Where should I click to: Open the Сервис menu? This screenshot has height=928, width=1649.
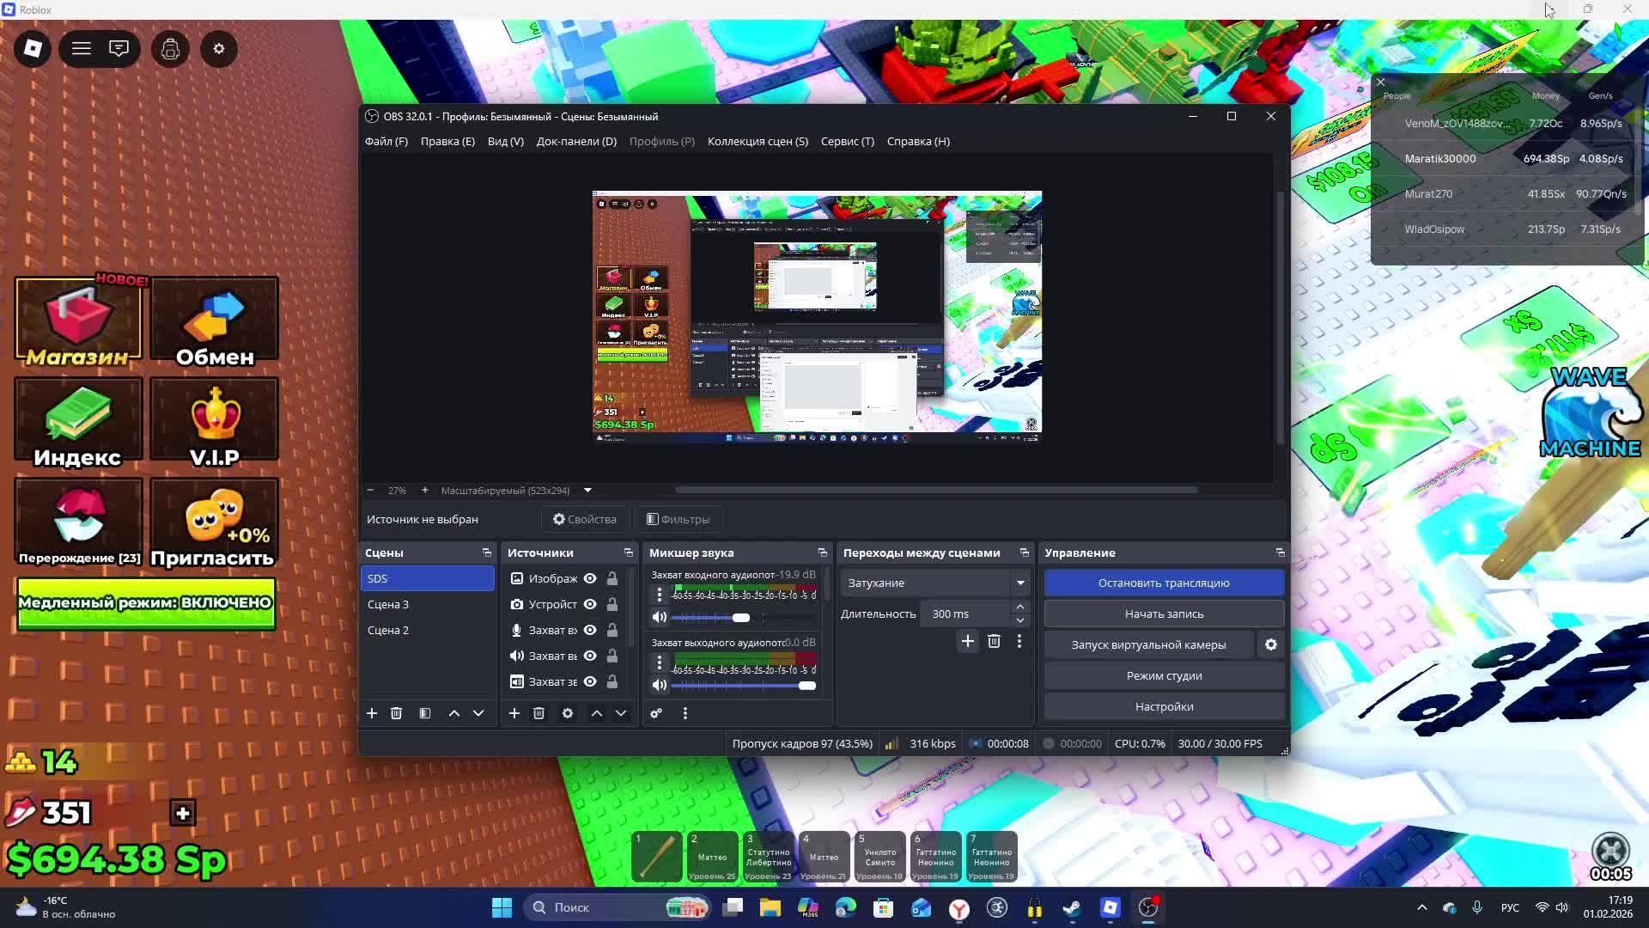[x=847, y=141]
